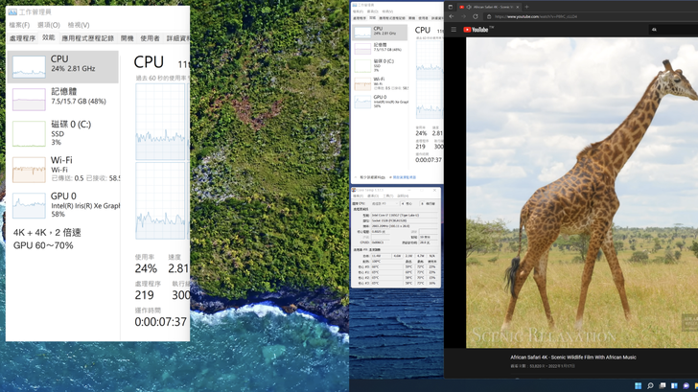Select 磁碟 0 (C:) in small Task Manager sidebar
The image size is (698, 392).
(x=380, y=65)
